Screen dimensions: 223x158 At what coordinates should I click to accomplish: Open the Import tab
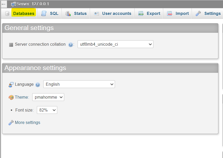click(x=182, y=13)
